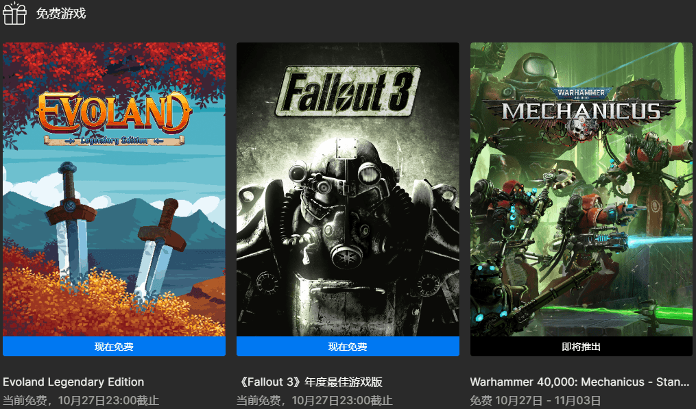Click the small Warhammer 40,000 badge above Mechanicus
Screen dimensions: 696x409
click(x=581, y=94)
